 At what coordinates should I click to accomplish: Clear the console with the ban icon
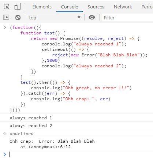[18, 18]
